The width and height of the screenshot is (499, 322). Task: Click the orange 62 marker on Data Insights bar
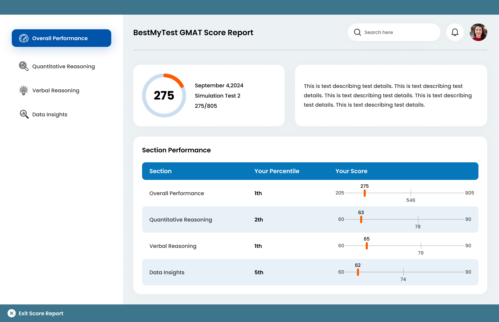point(358,272)
